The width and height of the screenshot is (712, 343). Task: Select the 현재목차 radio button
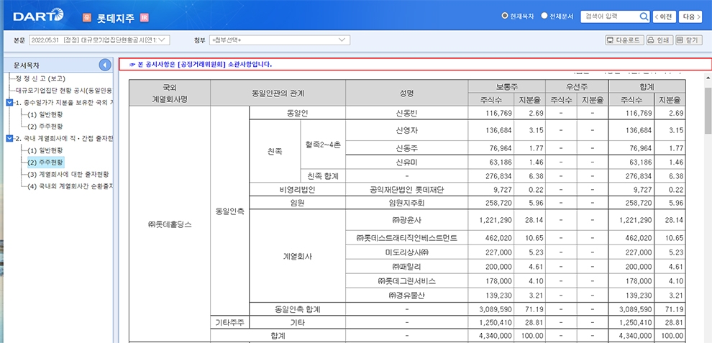tap(505, 16)
